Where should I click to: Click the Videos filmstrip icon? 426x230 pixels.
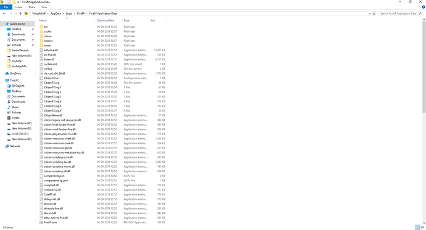[x=9, y=118]
